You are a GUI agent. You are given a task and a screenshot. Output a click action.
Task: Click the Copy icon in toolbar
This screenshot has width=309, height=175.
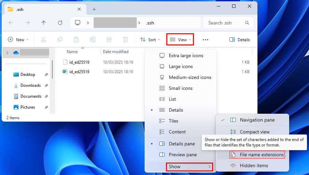pyautogui.click(x=60, y=39)
